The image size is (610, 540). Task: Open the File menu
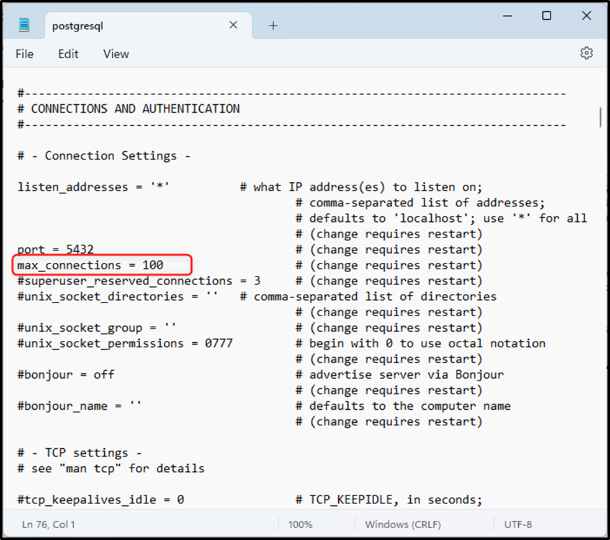(24, 54)
